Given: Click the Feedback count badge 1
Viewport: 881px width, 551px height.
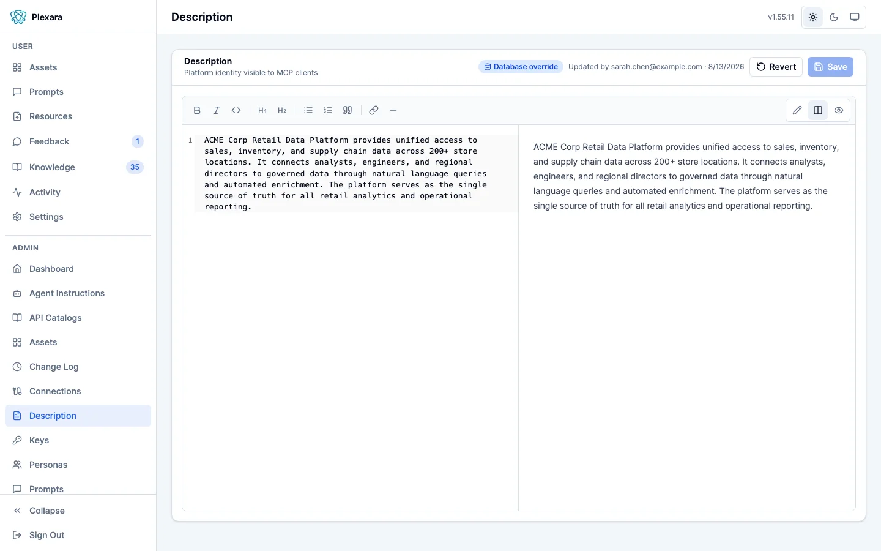Looking at the screenshot, I should click(x=138, y=141).
